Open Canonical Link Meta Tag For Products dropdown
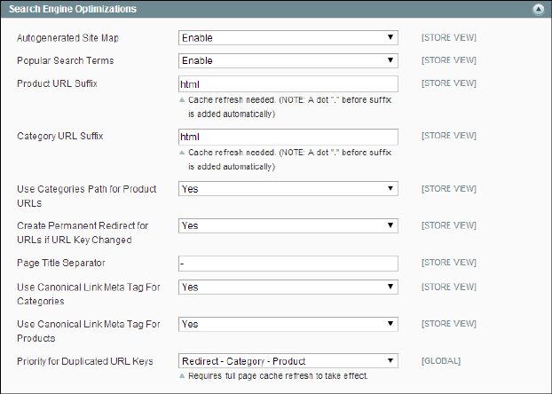Image resolution: width=552 pixels, height=394 pixels. [288, 325]
